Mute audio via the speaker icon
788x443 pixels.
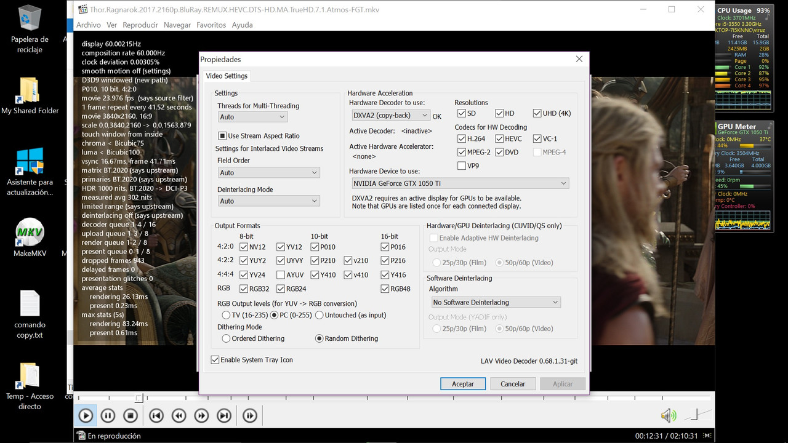[x=668, y=416]
